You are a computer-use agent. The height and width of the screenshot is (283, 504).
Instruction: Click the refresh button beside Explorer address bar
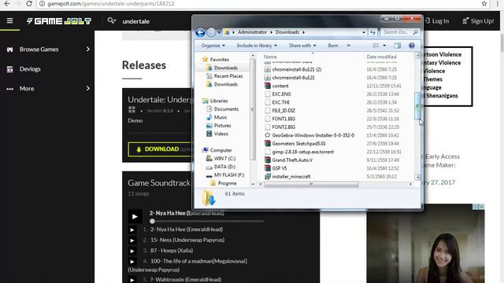pos(372,32)
